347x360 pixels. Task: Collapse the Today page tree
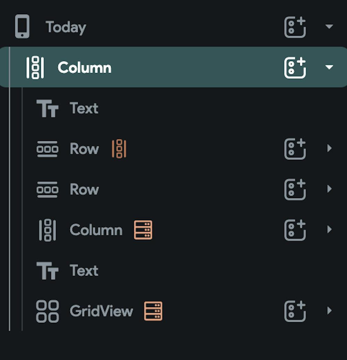click(329, 27)
